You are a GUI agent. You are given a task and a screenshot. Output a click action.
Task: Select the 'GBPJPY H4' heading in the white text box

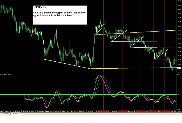tap(40, 7)
